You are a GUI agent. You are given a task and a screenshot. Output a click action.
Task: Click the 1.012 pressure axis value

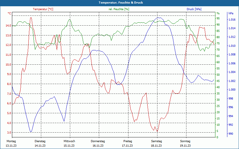[232, 37]
